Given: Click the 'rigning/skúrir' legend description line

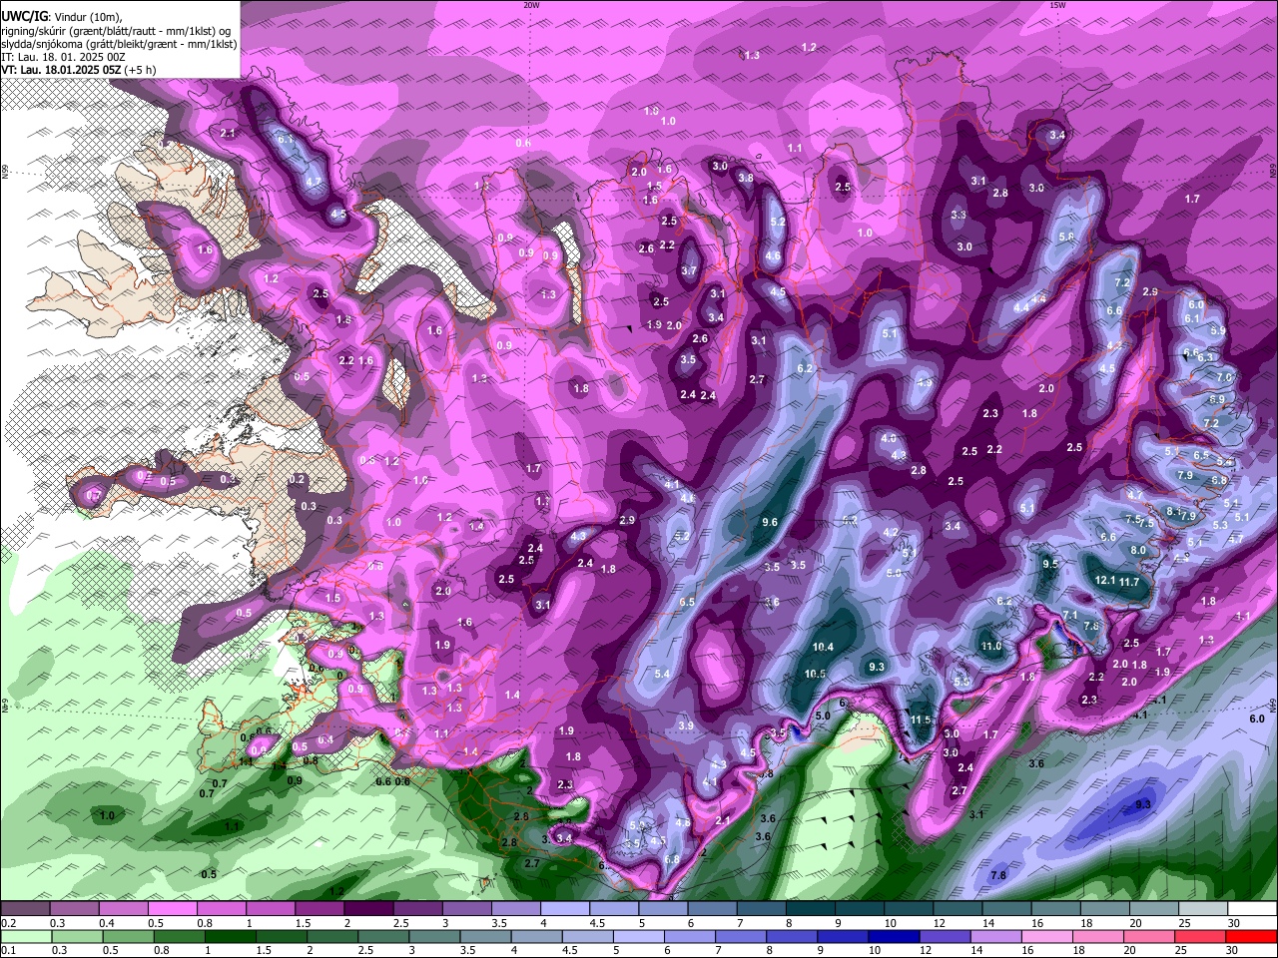Looking at the screenshot, I should (115, 31).
